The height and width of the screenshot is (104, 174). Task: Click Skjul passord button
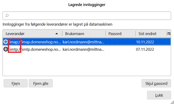[x=156, y=83]
